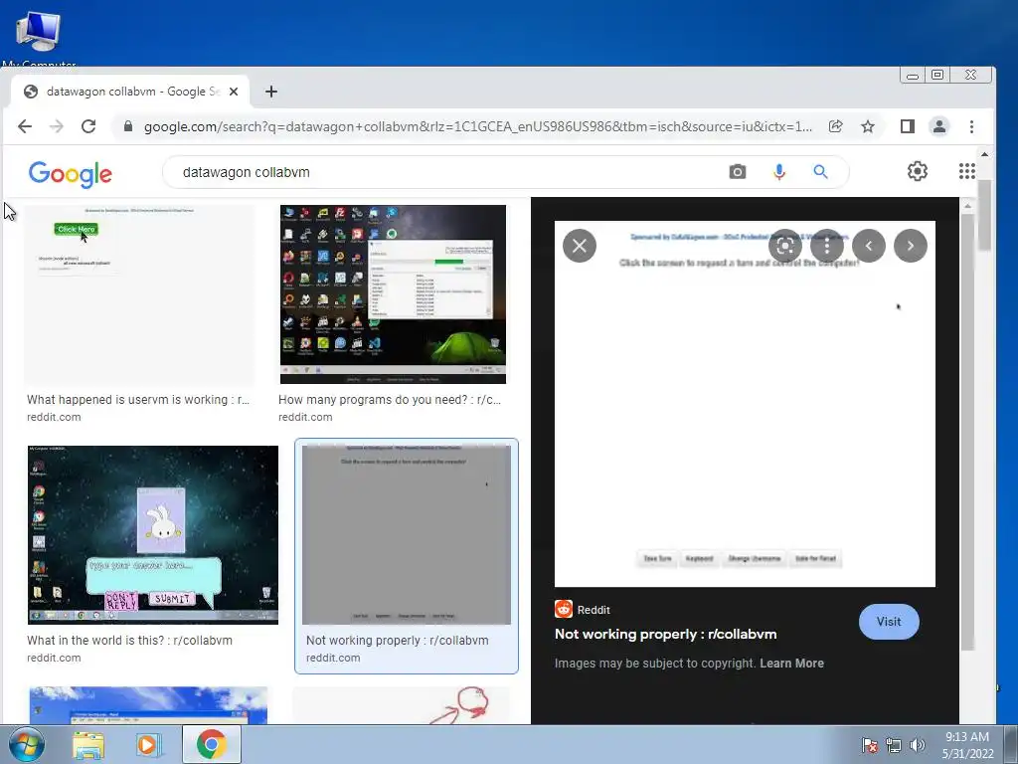The height and width of the screenshot is (764, 1018).
Task: Open the blue sky screenshot thumbnail
Action: coord(148,705)
